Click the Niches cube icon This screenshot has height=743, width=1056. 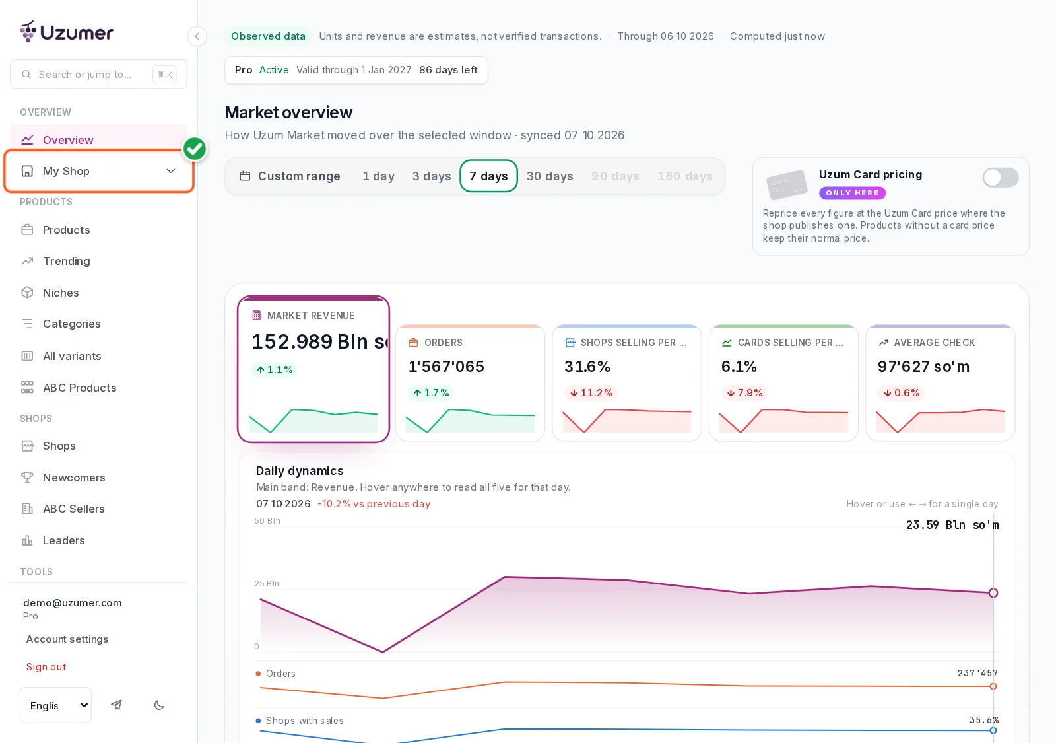pos(27,293)
